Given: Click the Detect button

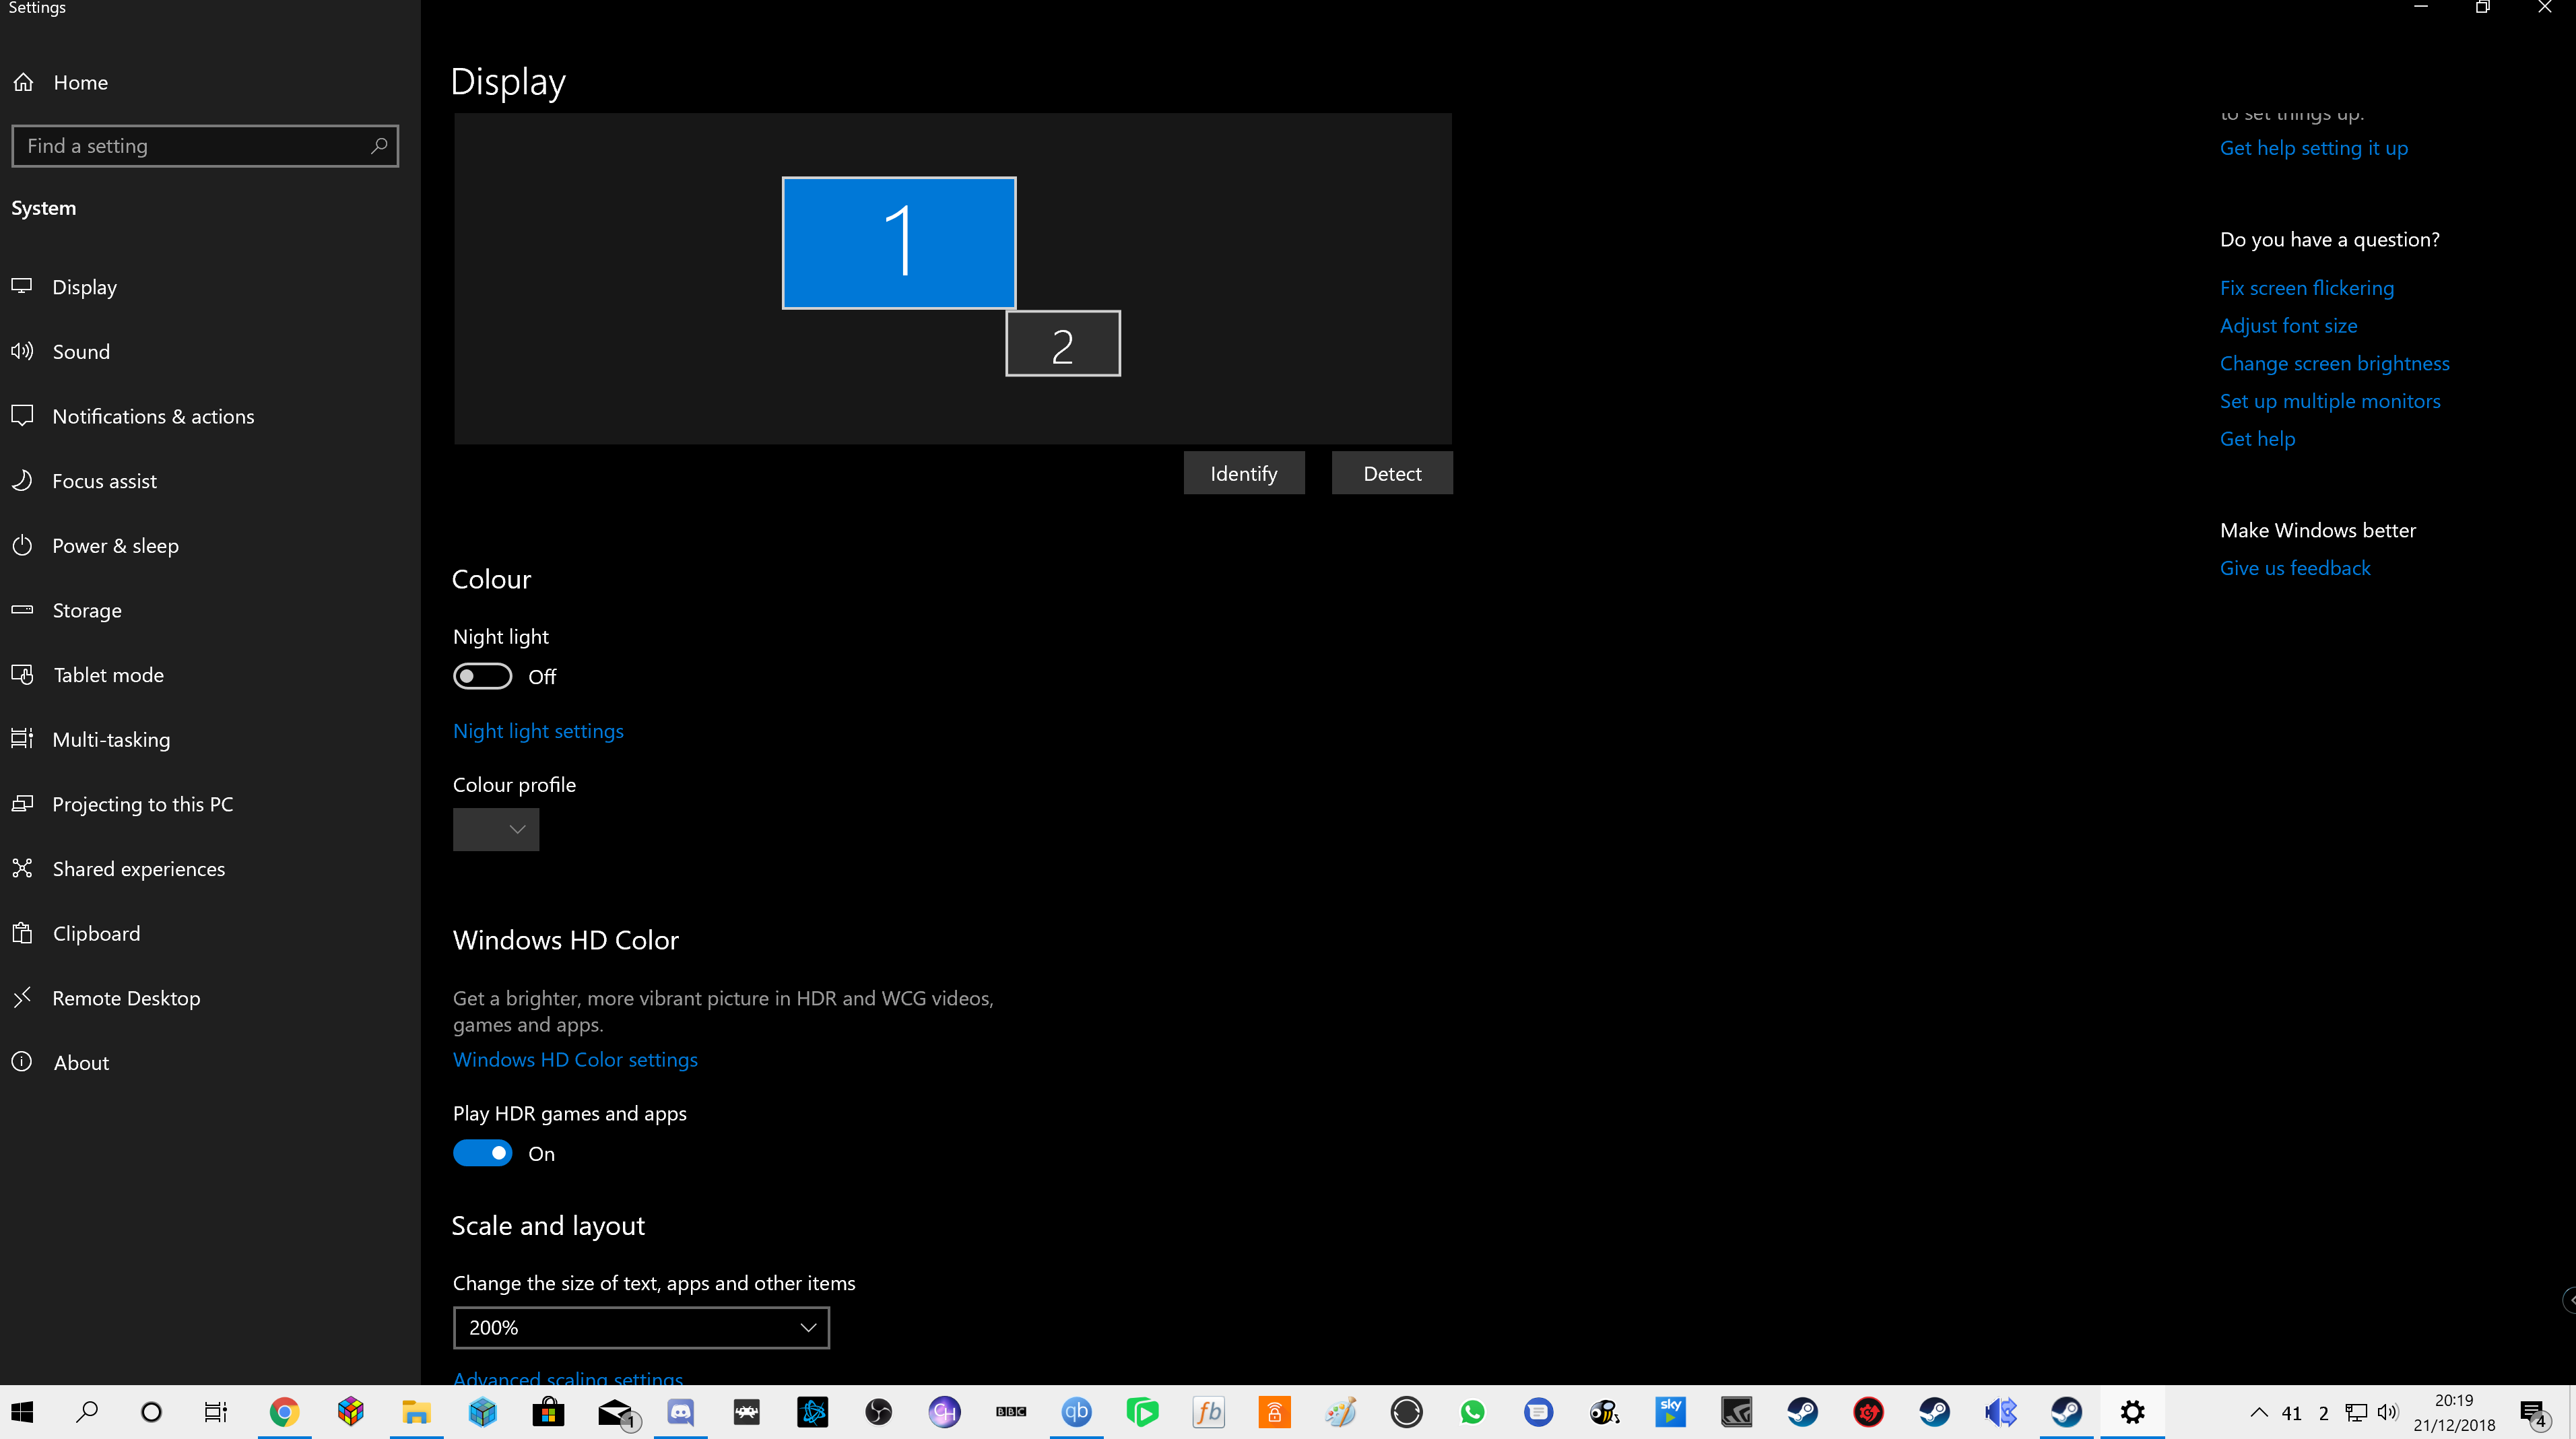Looking at the screenshot, I should (1392, 473).
